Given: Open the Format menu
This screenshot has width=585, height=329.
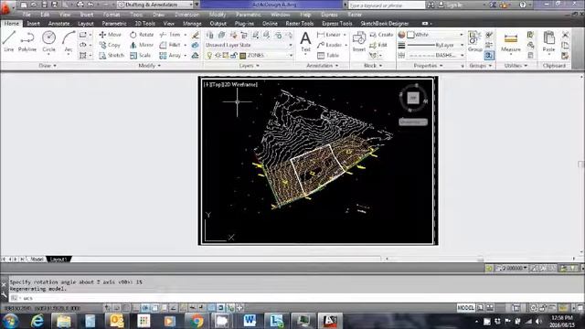Looking at the screenshot, I should [112, 15].
